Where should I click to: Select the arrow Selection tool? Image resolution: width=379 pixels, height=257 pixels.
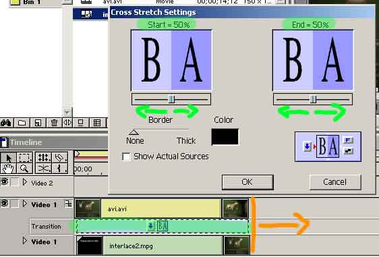9,158
